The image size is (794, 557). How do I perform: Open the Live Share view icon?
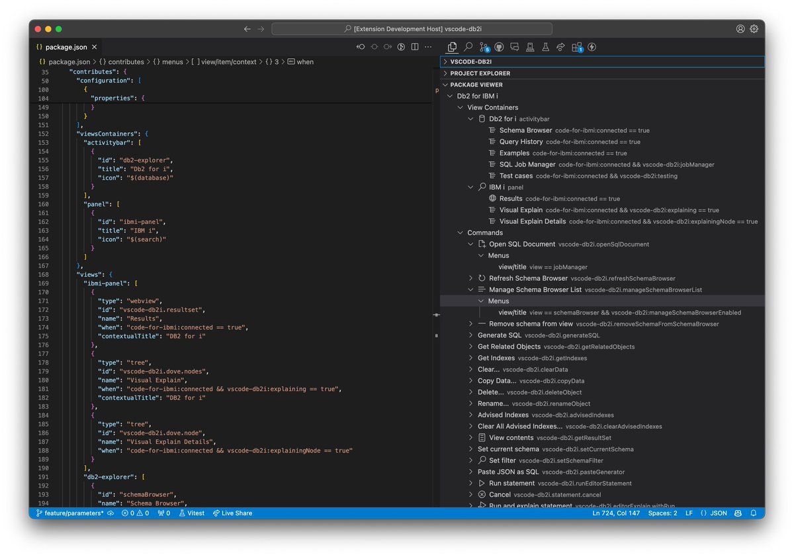561,47
